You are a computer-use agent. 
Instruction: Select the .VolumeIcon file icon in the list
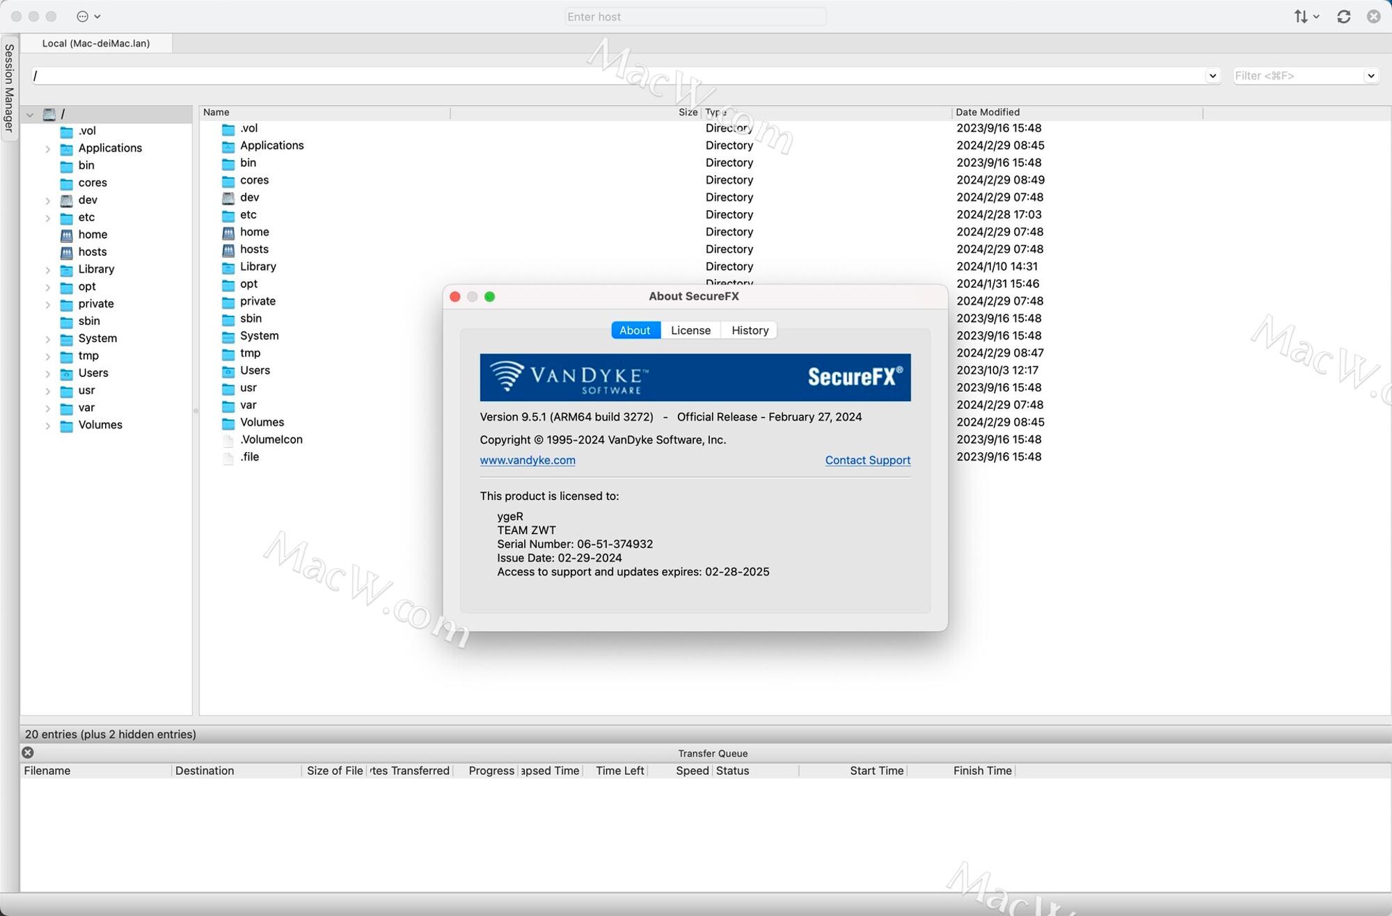228,440
